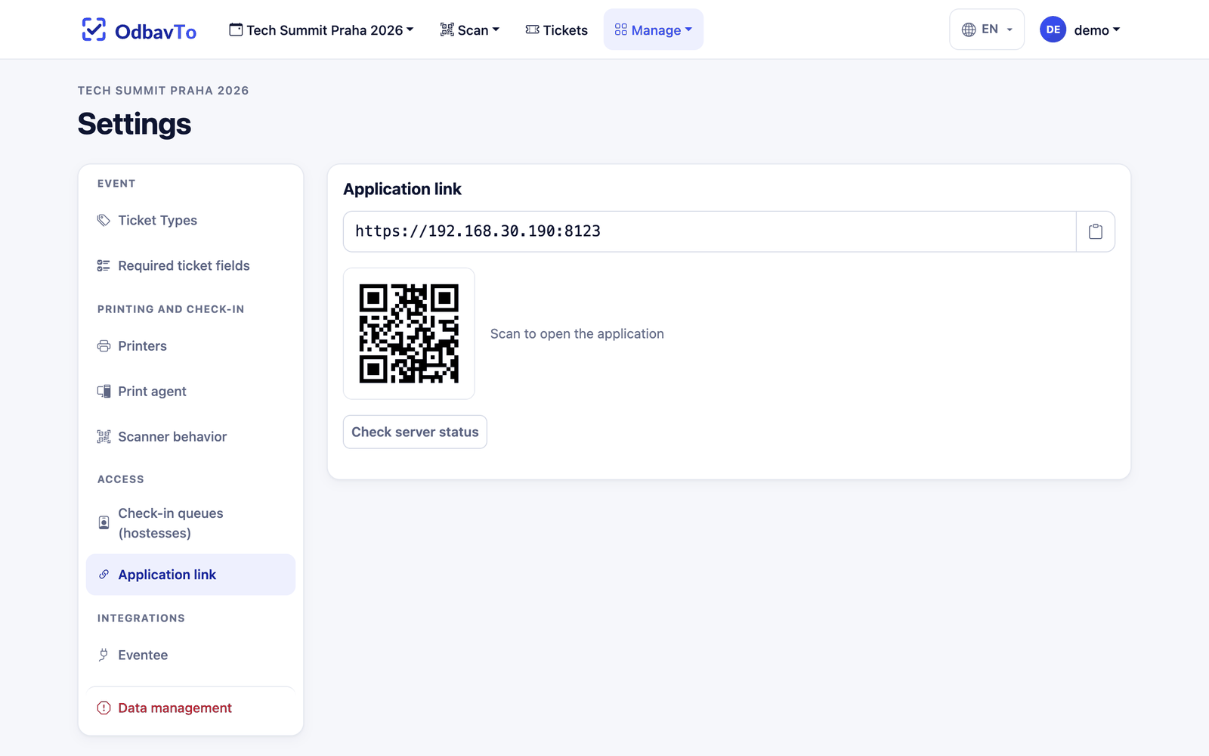The image size is (1209, 756).
Task: Click the QR icon beside Scanner behavior
Action: [x=104, y=436]
